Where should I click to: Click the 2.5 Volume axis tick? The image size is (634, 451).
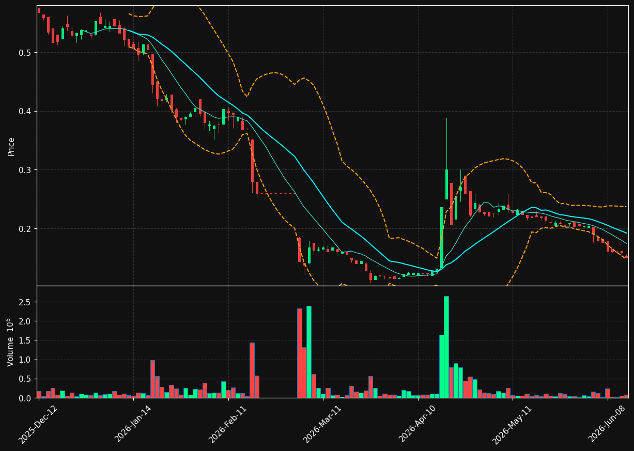26,302
